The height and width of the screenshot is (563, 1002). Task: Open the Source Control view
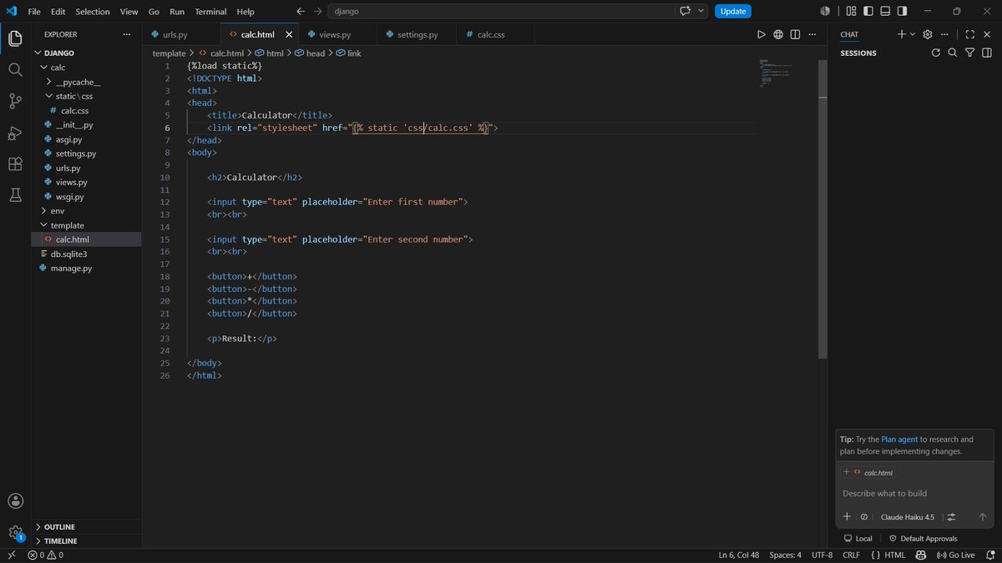pyautogui.click(x=15, y=101)
